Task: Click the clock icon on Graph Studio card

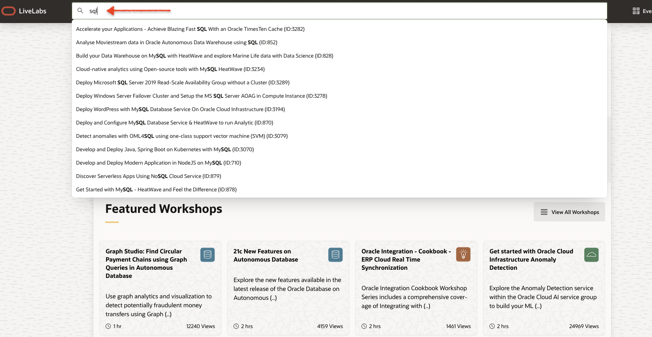Action: (108, 326)
